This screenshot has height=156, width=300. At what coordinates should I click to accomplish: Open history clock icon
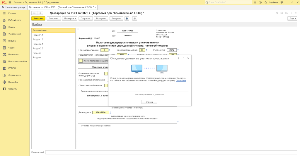click(x=260, y=2)
